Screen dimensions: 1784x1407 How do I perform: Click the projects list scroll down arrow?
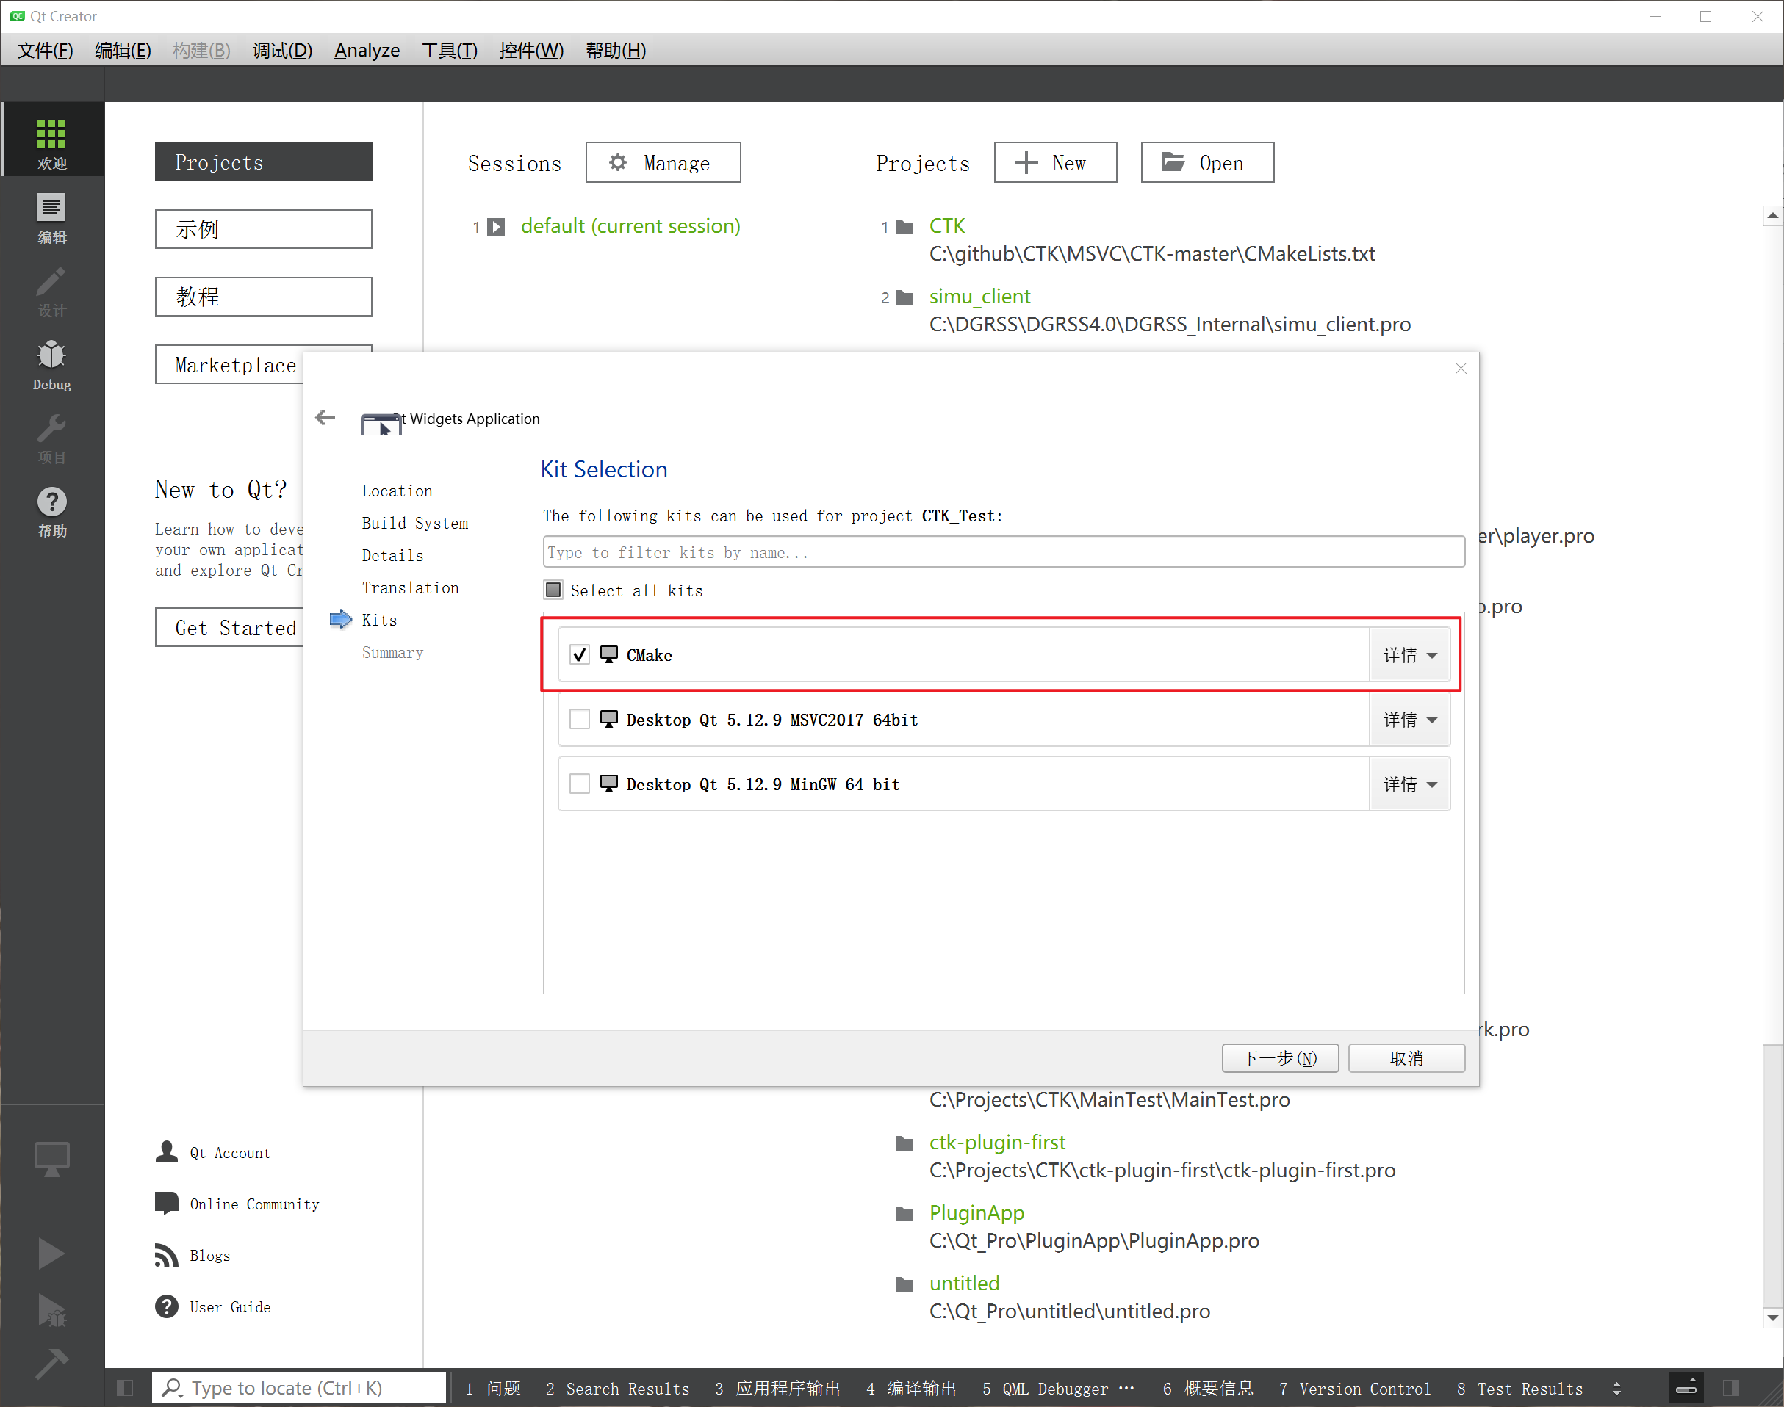[x=1772, y=1317]
